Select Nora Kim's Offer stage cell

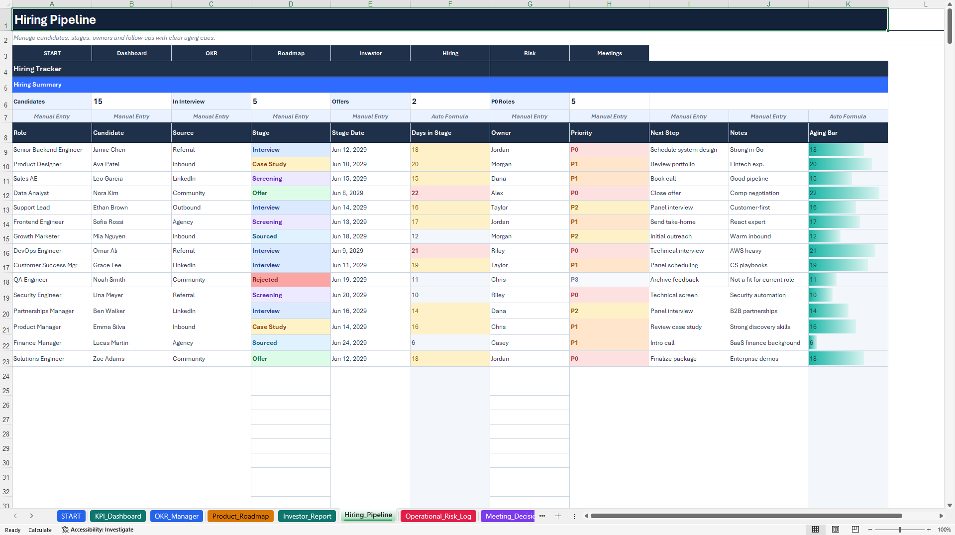pyautogui.click(x=291, y=193)
